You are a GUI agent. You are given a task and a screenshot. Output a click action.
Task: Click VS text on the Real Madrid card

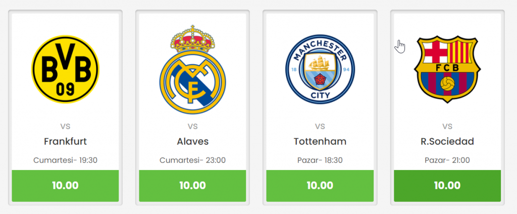point(192,126)
